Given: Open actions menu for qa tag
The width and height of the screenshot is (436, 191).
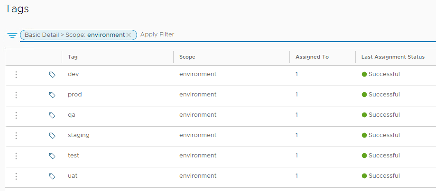Looking at the screenshot, I should tap(16, 115).
